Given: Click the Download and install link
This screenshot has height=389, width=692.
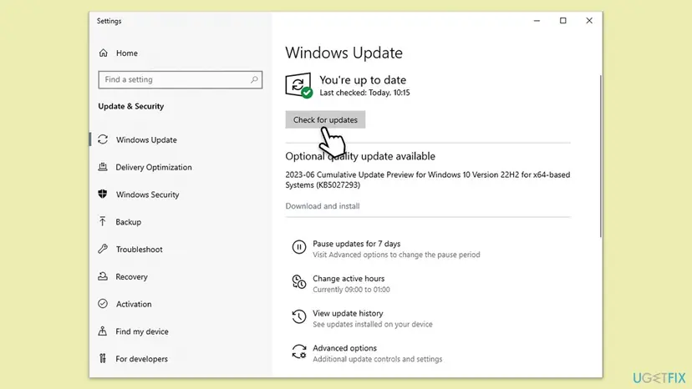Looking at the screenshot, I should point(322,206).
